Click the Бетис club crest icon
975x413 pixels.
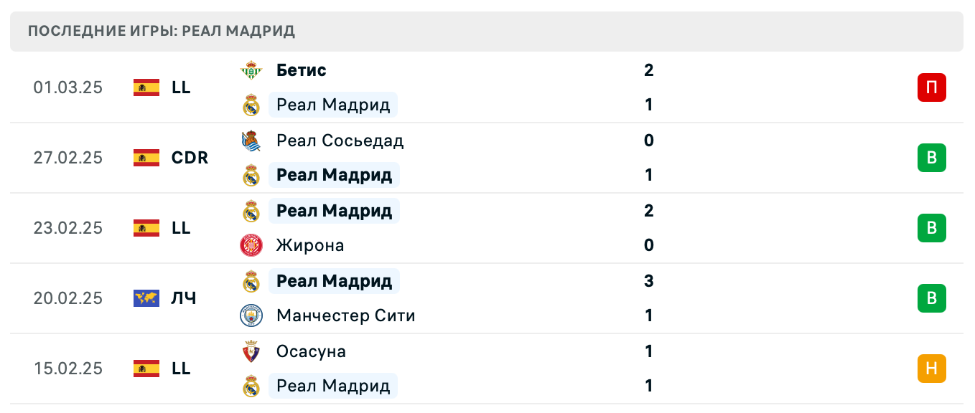(252, 70)
